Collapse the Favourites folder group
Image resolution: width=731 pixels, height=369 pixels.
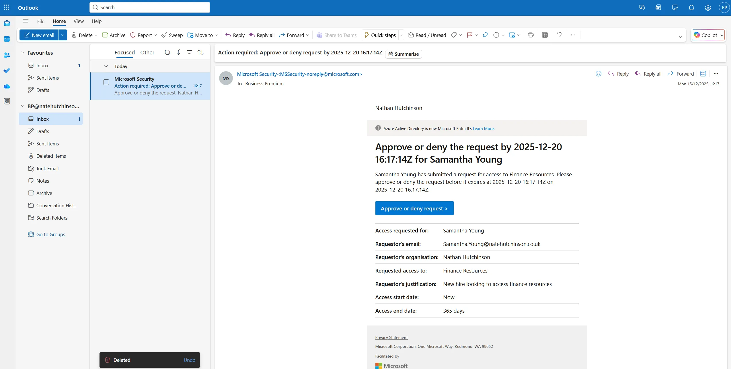click(23, 53)
